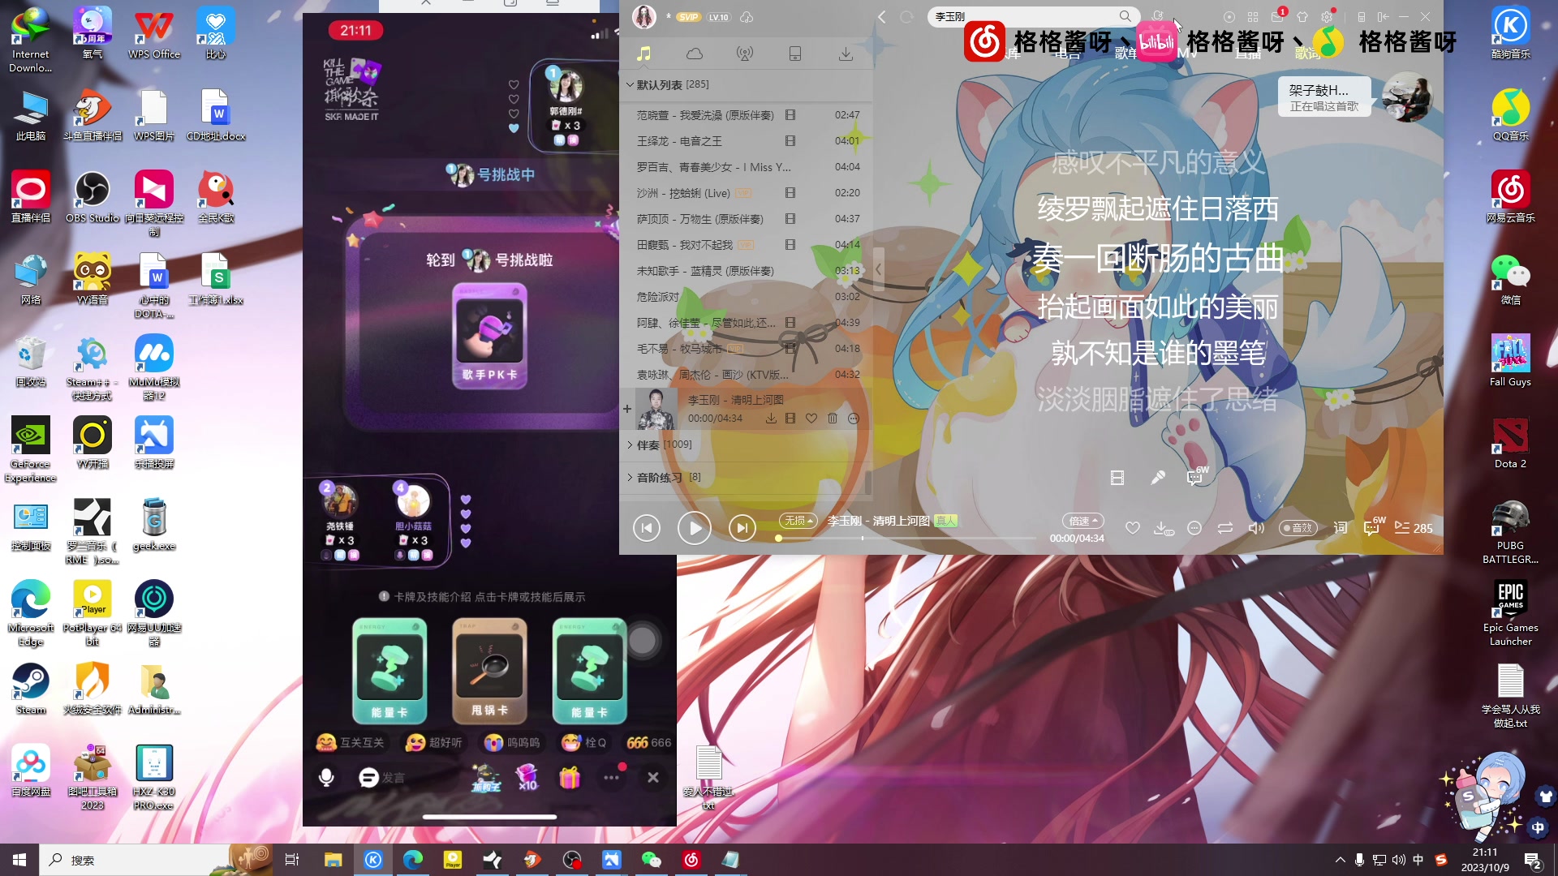Open the 285 play queue
The width and height of the screenshot is (1558, 876).
coord(1414,528)
